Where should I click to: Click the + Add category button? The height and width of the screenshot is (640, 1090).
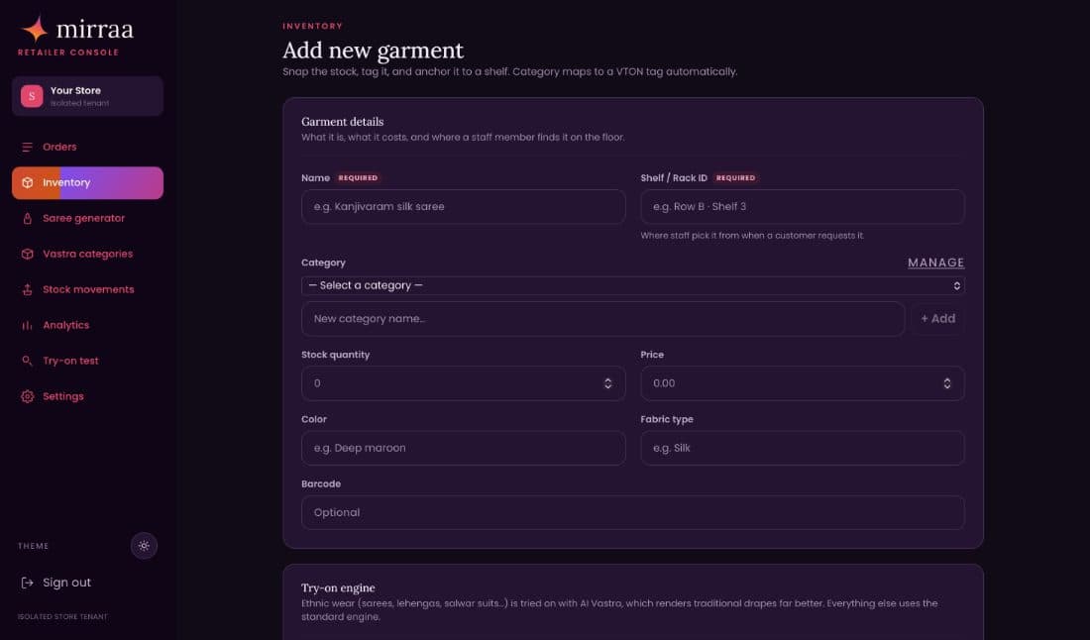pyautogui.click(x=937, y=319)
